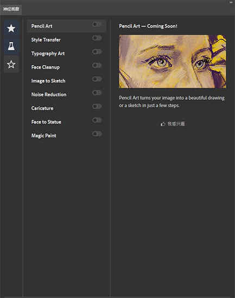The height and width of the screenshot is (298, 235).
Task: Toggle the Caricature filter switch
Action: 97,106
